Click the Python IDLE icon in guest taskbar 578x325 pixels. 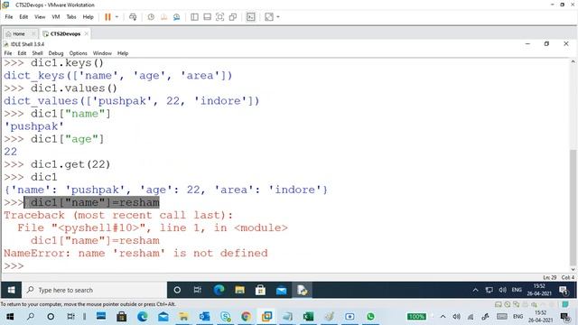click(302, 290)
